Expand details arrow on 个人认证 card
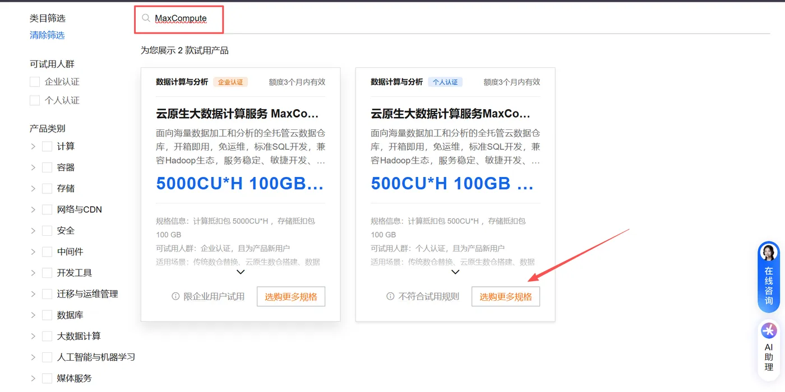The width and height of the screenshot is (785, 392). click(x=455, y=272)
